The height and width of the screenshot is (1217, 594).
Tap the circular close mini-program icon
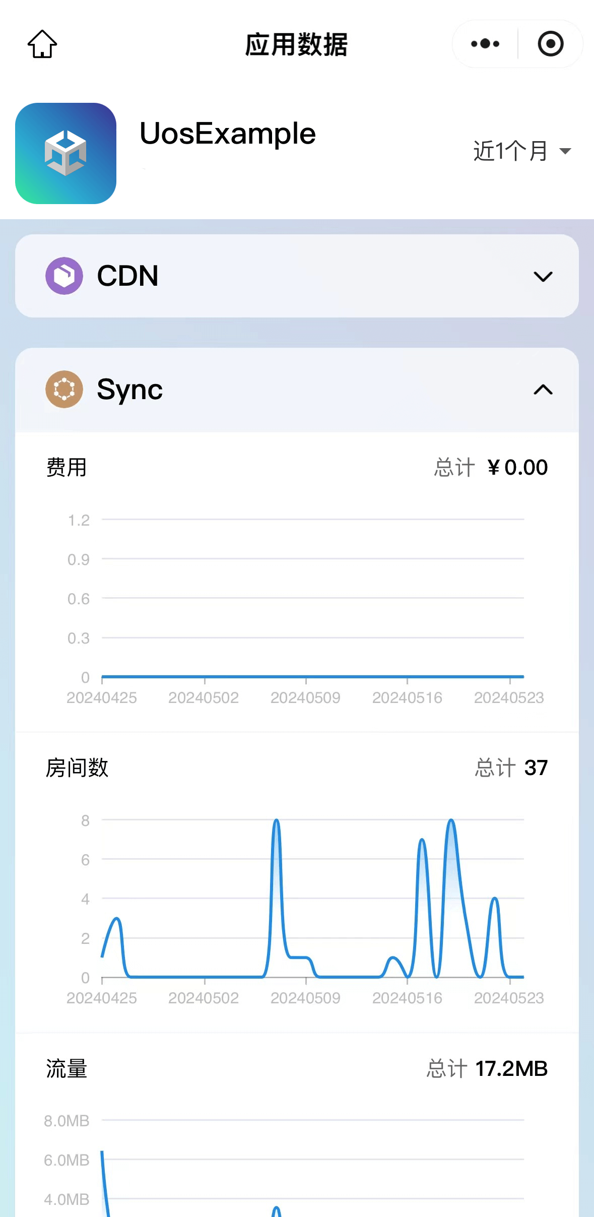pyautogui.click(x=550, y=44)
